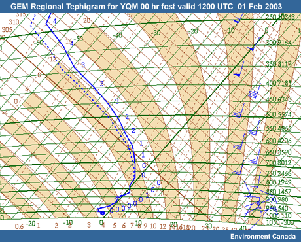301x242 pixels.
Task: Select the 850 1457 pressure level label
Action: [279, 192]
